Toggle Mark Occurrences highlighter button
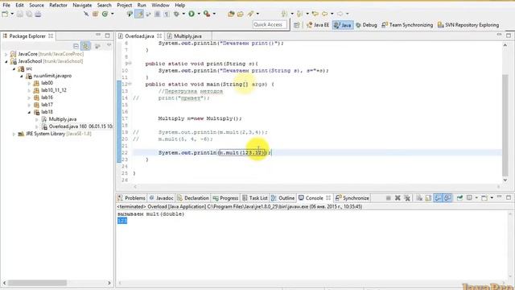The width and height of the screenshot is (515, 290). point(139,14)
